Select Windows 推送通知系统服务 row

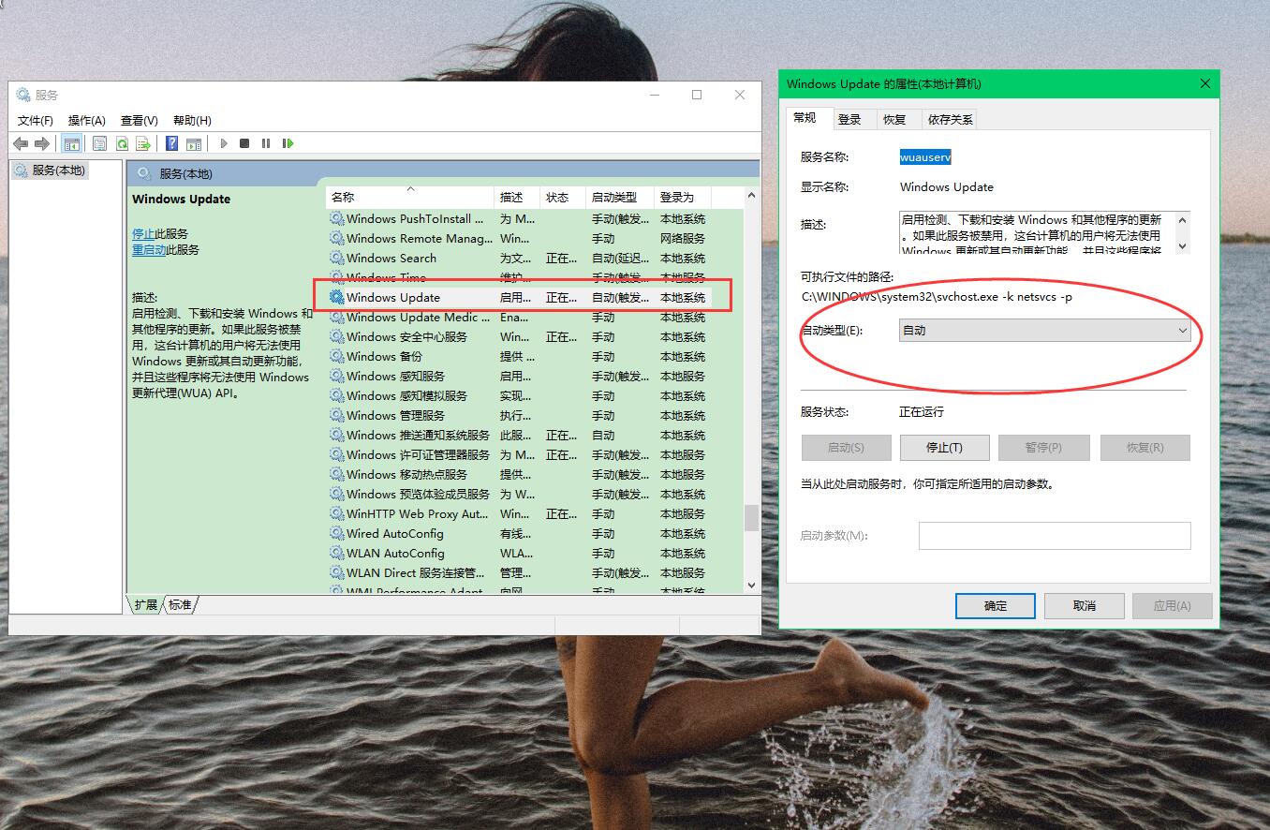[x=520, y=435]
